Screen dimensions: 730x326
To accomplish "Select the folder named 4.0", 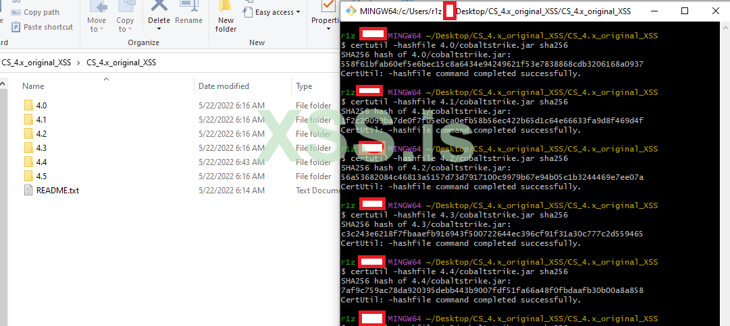I will [41, 106].
